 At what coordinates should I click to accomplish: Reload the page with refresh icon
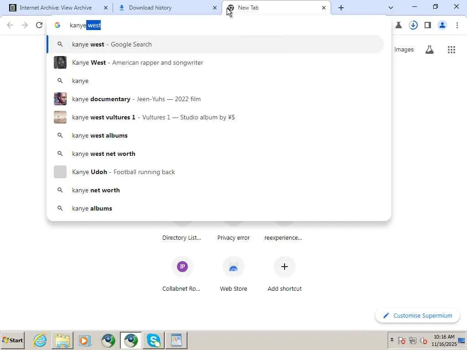[39, 26]
